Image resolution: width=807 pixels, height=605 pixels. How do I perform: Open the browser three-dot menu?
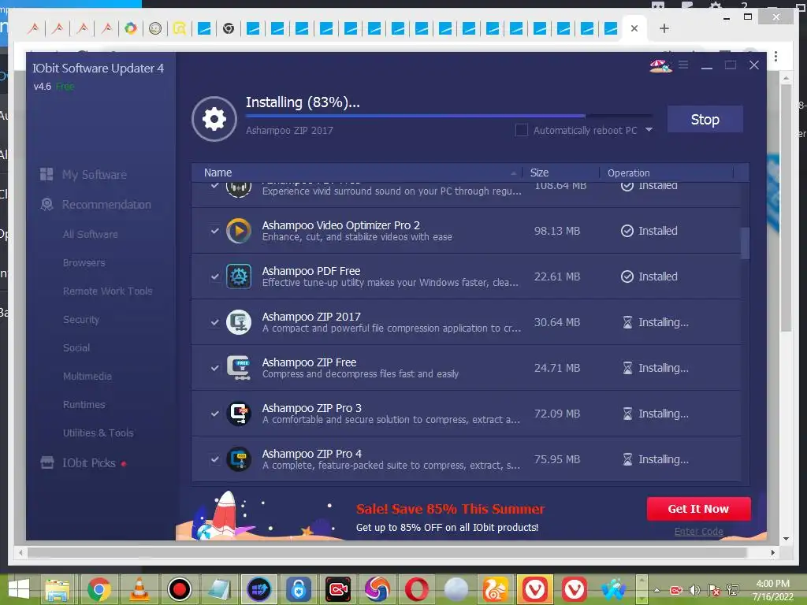click(x=775, y=56)
